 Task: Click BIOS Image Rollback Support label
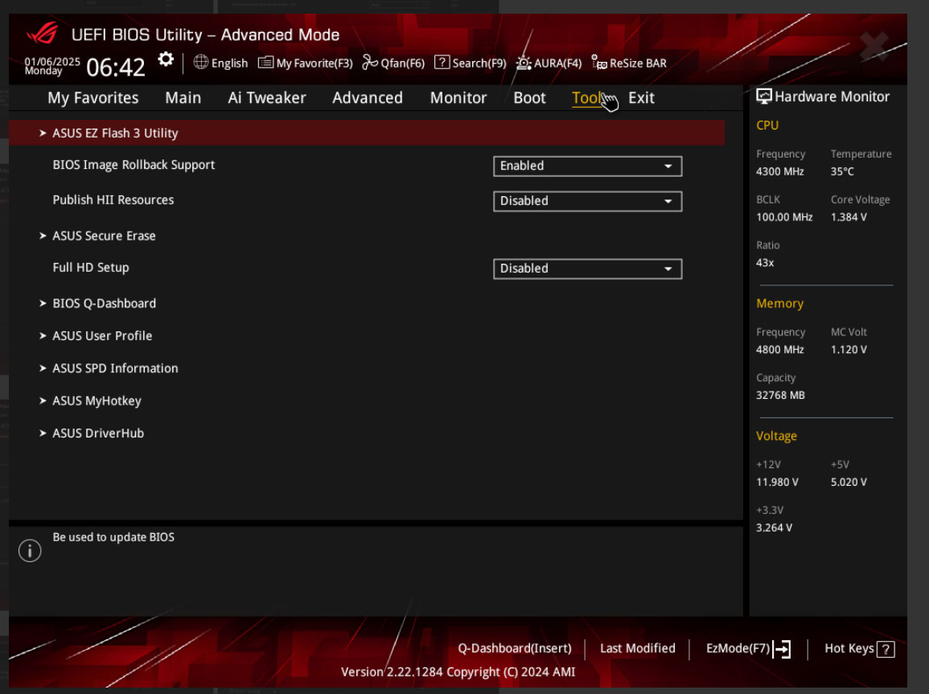pos(134,165)
